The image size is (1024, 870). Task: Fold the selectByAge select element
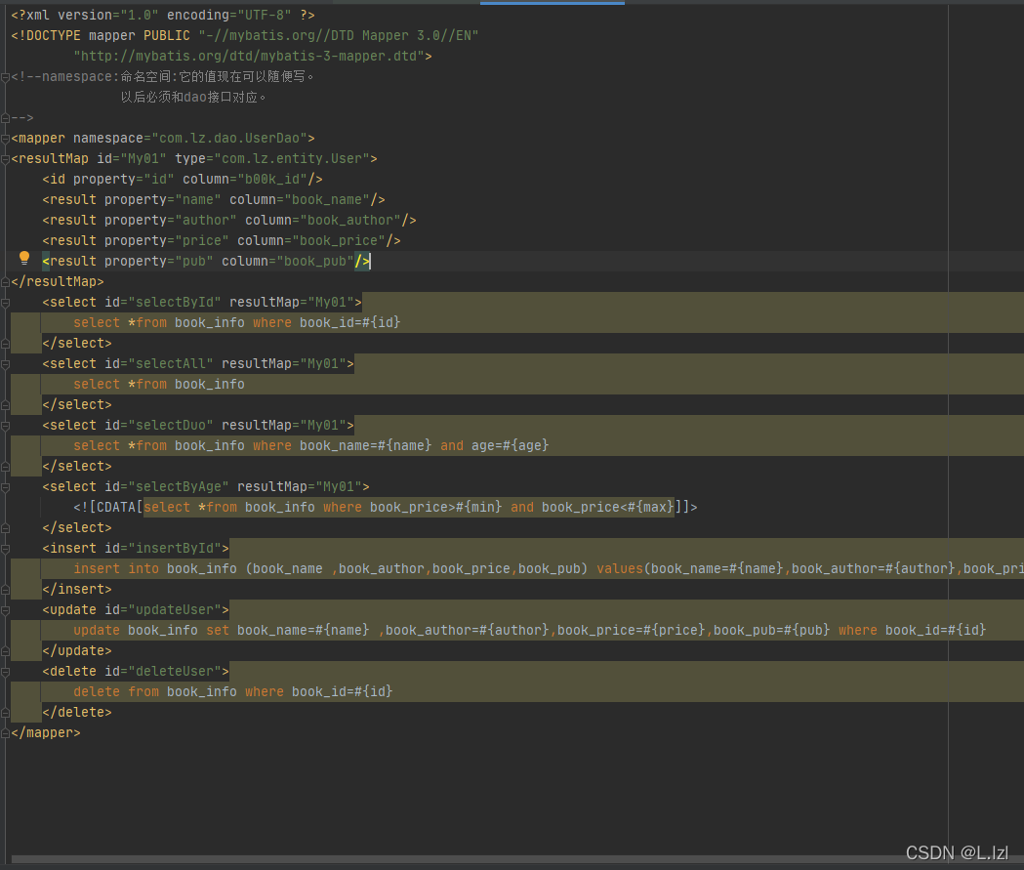5,486
